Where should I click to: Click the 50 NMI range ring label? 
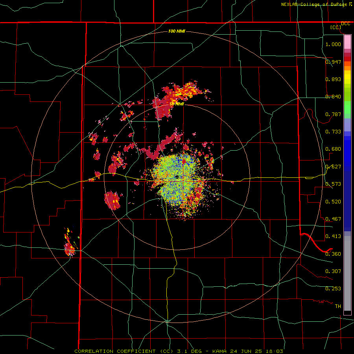coord(177,104)
